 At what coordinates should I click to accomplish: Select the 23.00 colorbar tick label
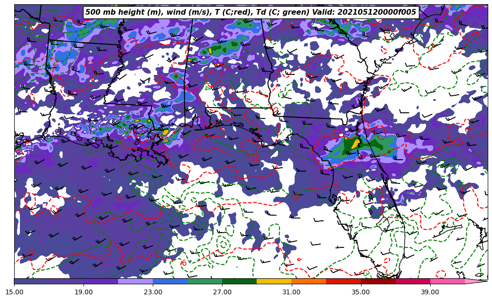click(153, 292)
